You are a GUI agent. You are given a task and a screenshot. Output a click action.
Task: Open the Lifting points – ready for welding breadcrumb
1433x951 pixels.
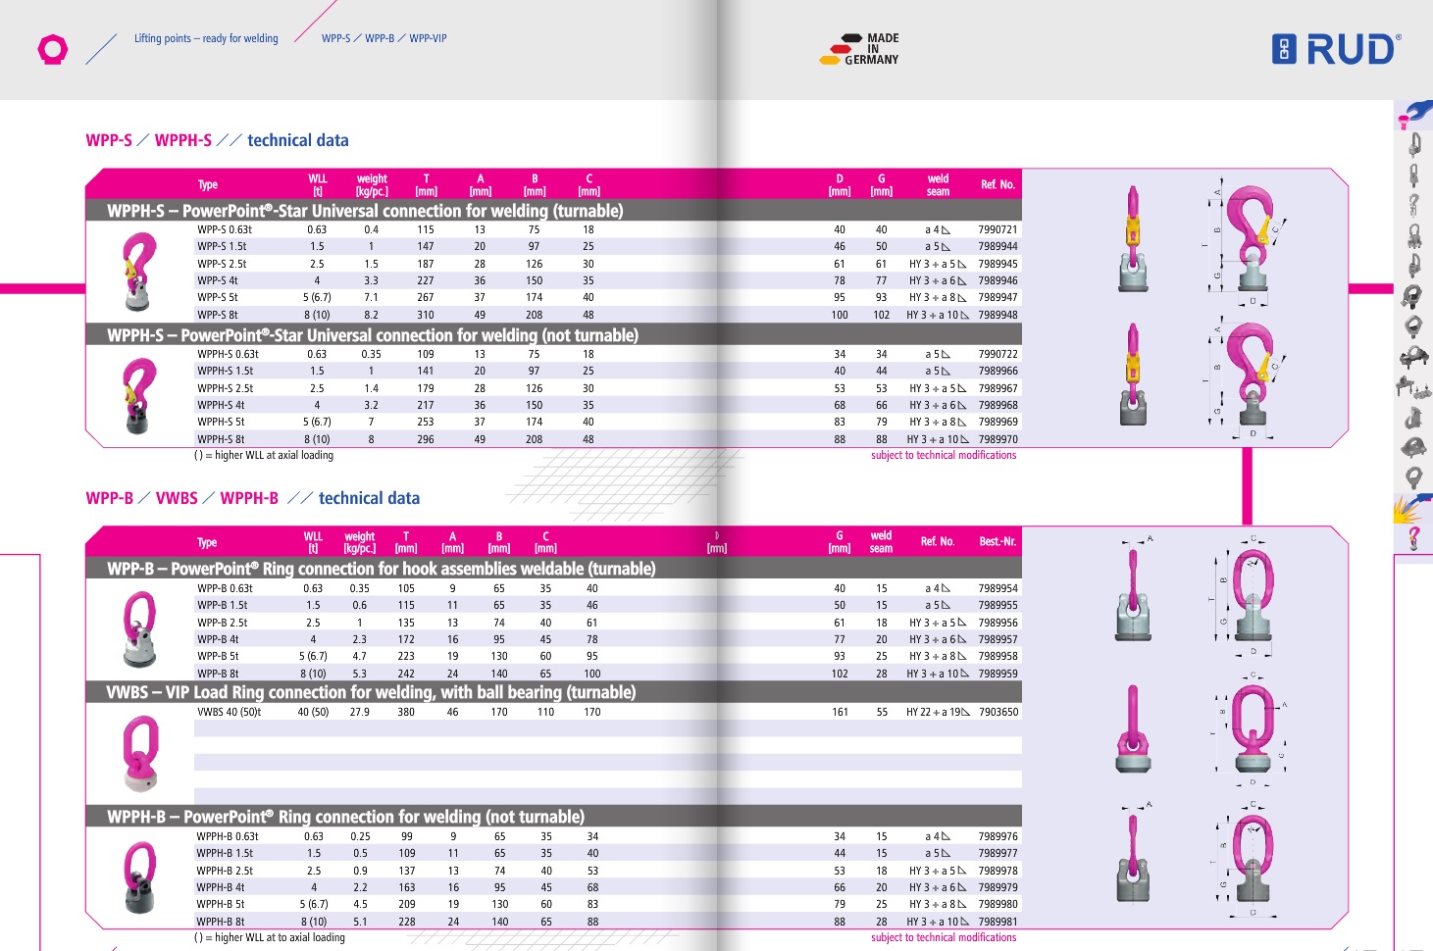[x=206, y=38]
